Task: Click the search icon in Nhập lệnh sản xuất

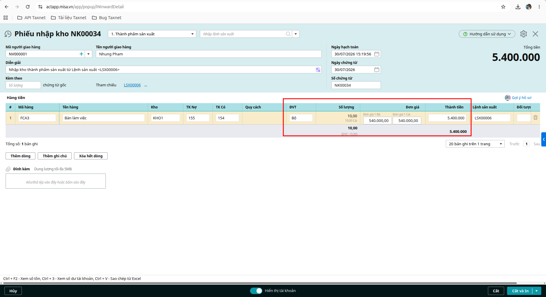Action: (288, 34)
